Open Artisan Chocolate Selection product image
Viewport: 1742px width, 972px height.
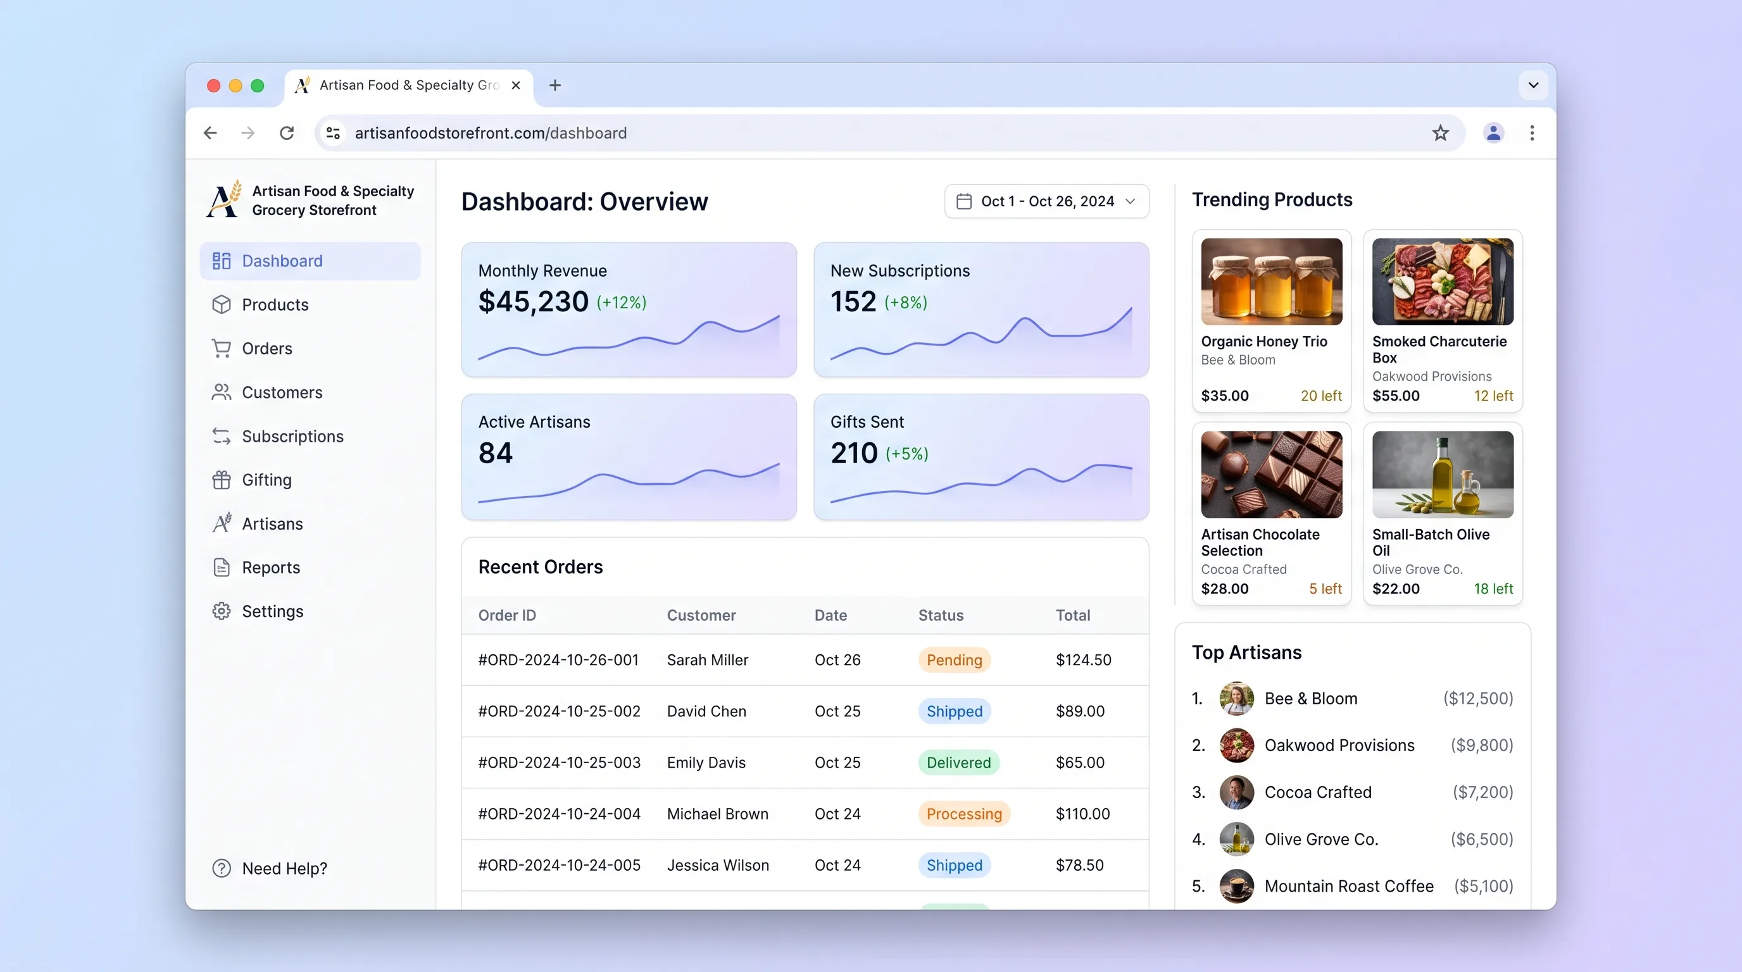[1271, 475]
